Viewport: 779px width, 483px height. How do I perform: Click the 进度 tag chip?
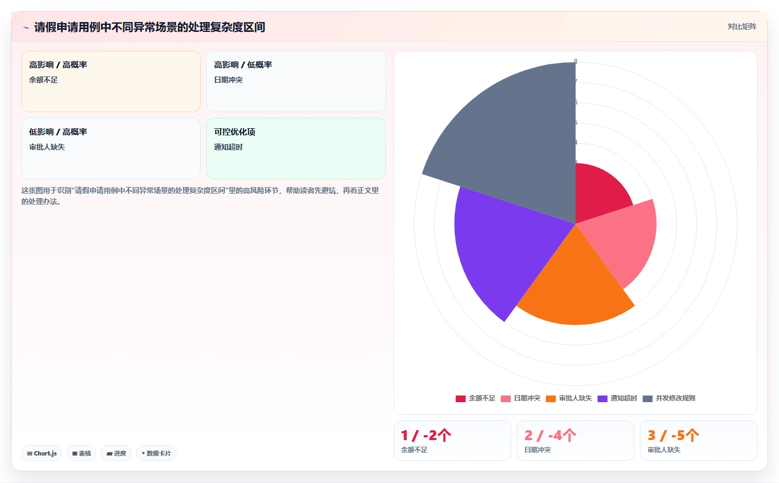coord(116,453)
